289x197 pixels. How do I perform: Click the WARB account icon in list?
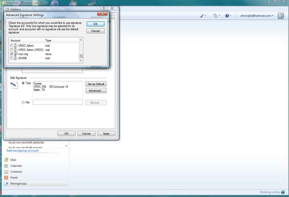(16, 58)
